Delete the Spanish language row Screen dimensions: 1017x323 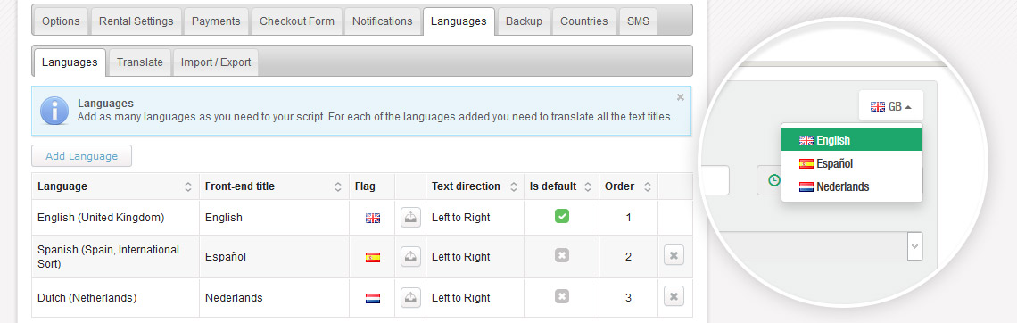[x=674, y=255]
